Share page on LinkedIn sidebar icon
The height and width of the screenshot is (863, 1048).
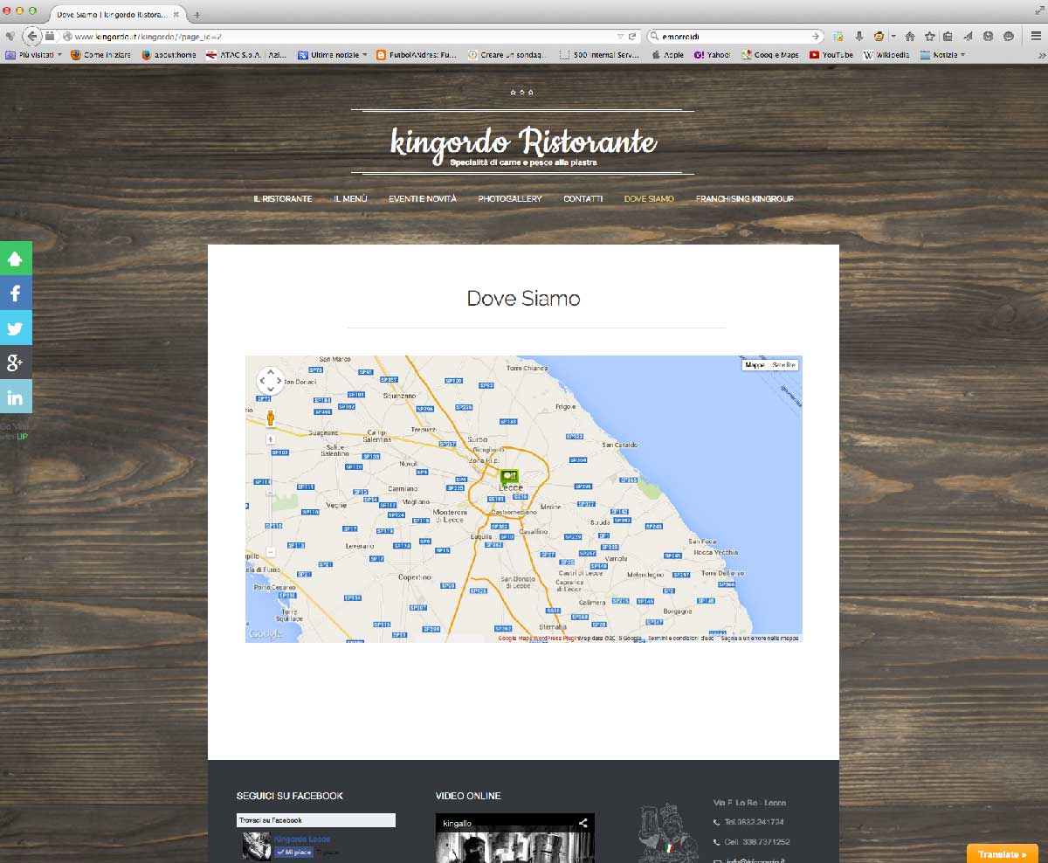tap(16, 397)
